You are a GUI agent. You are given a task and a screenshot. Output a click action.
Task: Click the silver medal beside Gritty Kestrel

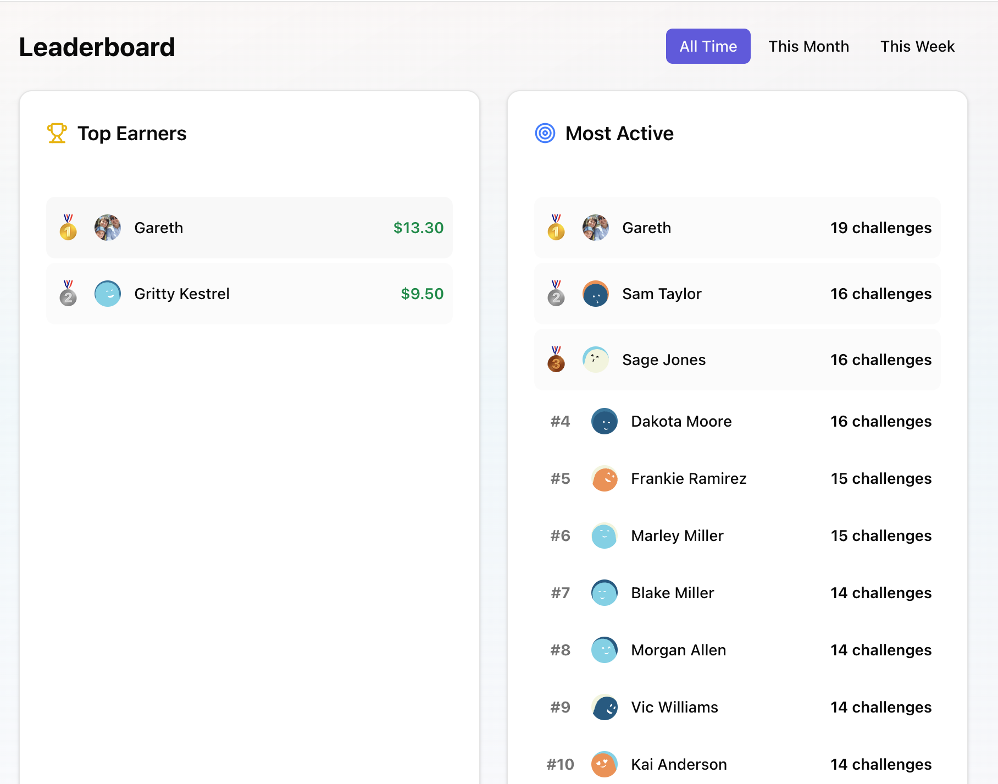point(68,294)
